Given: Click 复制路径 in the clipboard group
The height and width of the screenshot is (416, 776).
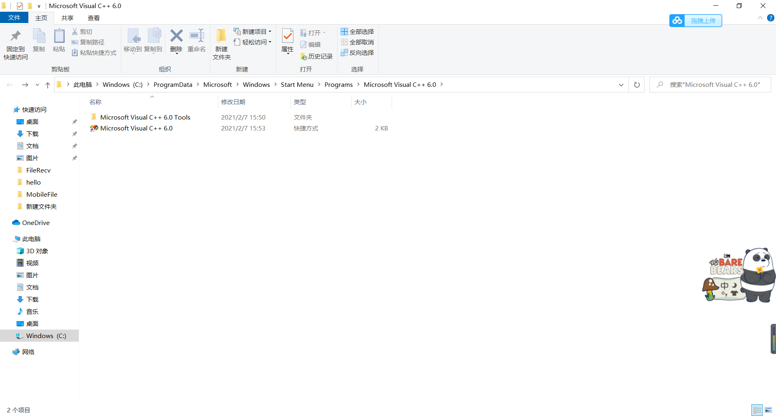Looking at the screenshot, I should point(88,42).
